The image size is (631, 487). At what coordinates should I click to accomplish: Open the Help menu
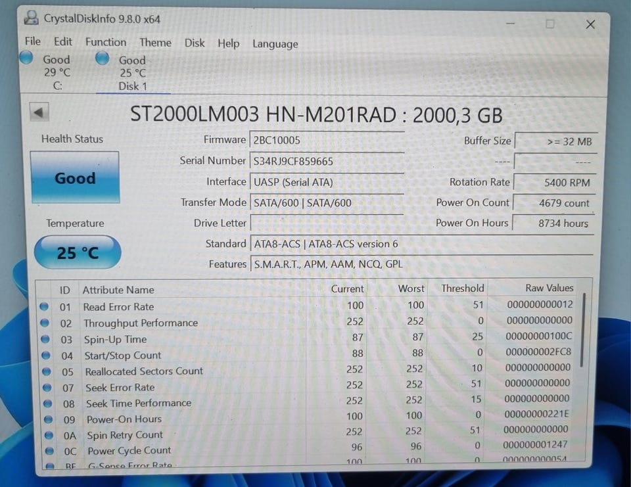coord(229,43)
